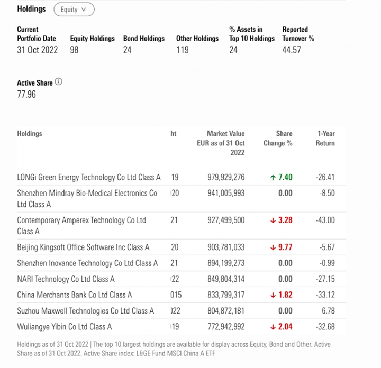
Task: Select the market value 772,942,992
Action: pos(226,327)
